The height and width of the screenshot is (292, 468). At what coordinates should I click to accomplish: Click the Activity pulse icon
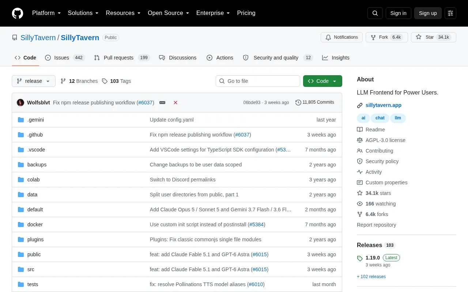click(360, 172)
